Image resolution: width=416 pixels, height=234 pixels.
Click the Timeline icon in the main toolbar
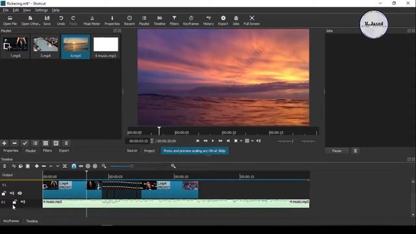(x=159, y=20)
